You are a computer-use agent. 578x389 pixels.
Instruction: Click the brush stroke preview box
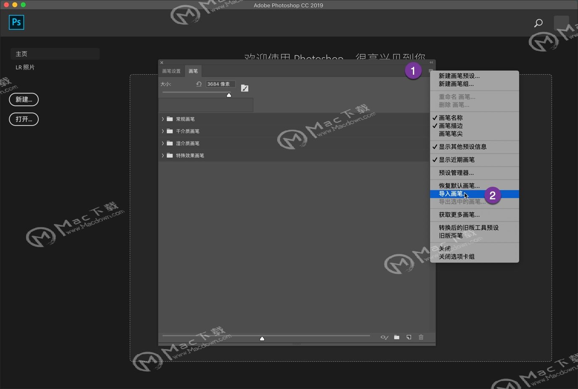(206, 105)
